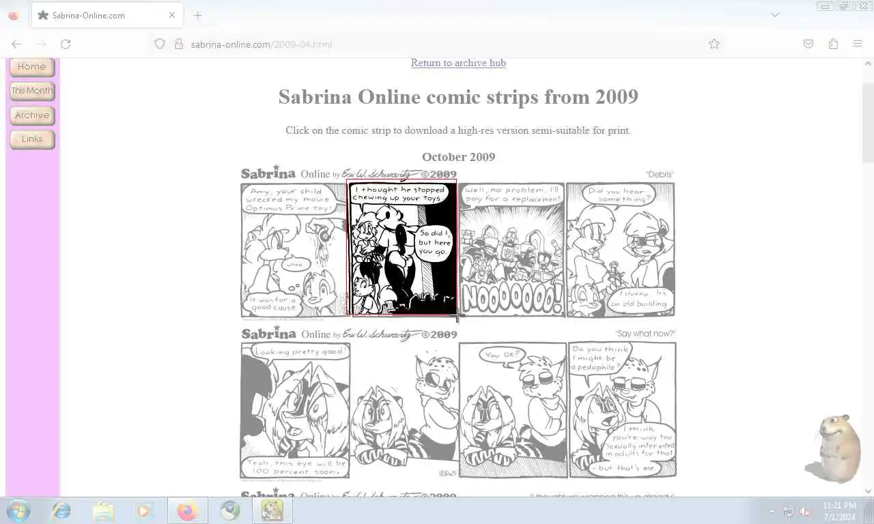The image size is (874, 524).
Task: Open the extensions puzzle icon
Action: 833,44
